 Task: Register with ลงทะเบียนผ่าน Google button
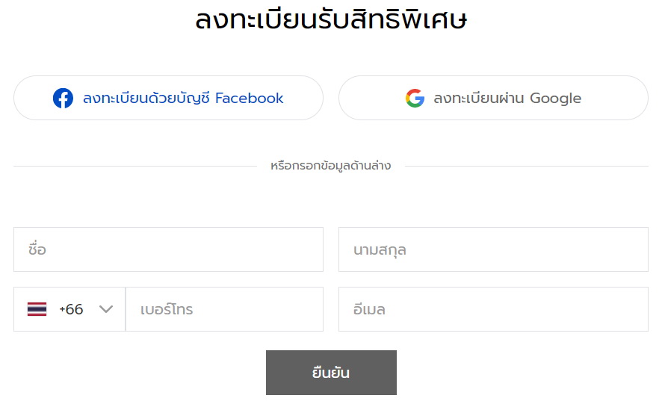tap(493, 98)
